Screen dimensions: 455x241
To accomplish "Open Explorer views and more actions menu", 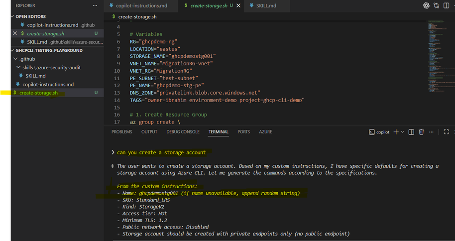I will (95, 5).
